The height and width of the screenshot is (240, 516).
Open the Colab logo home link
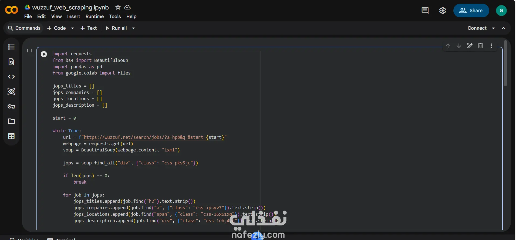[x=12, y=10]
